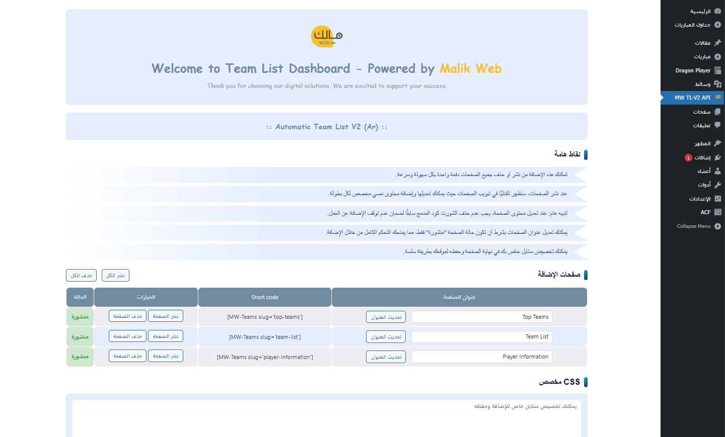Click the icon next to مباريات
The height and width of the screenshot is (437, 725).
[x=717, y=57]
